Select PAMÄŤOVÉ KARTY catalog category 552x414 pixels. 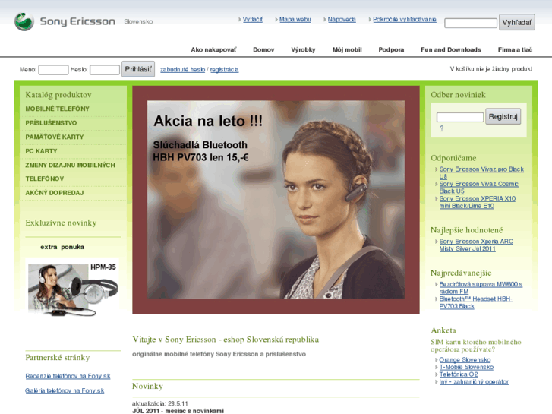click(x=54, y=137)
